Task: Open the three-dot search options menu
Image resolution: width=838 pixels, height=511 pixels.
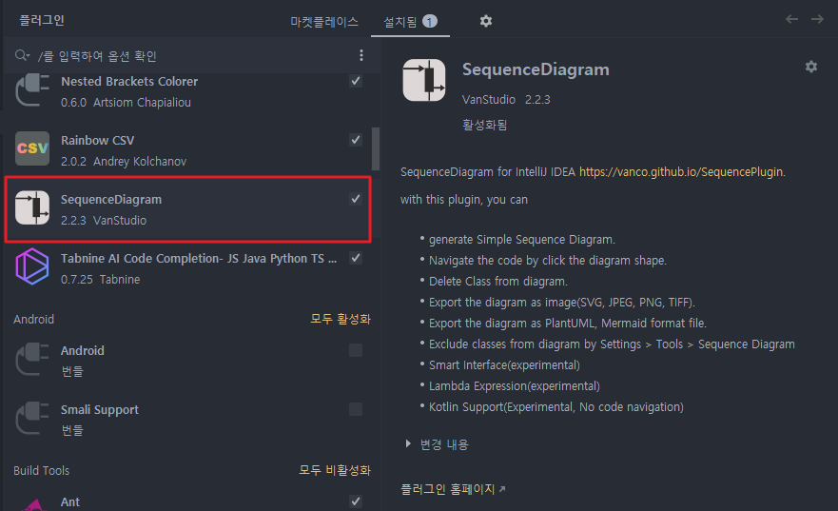Action: pyautogui.click(x=361, y=55)
